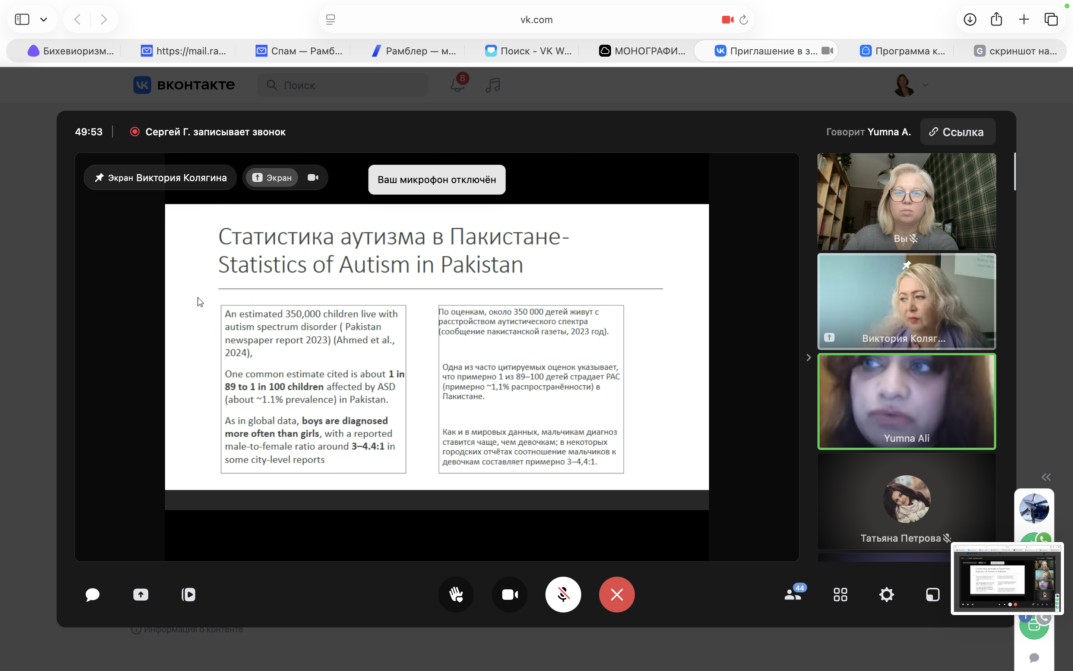Click the share screen upload icon
Image resolution: width=1073 pixels, height=671 pixels.
(140, 595)
